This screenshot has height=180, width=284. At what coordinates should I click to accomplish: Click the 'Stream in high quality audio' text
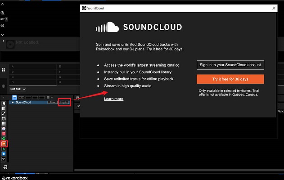pos(127,86)
